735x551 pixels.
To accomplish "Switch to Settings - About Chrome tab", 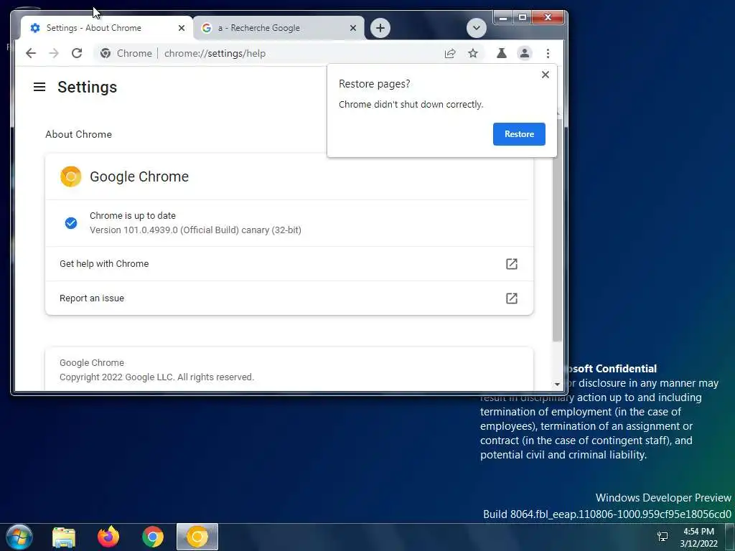I will click(x=107, y=28).
